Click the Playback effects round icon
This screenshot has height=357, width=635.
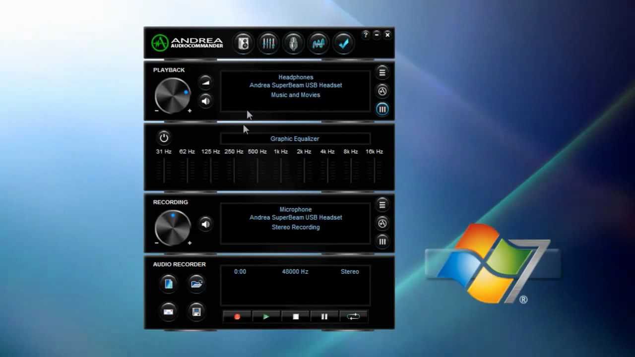(382, 91)
